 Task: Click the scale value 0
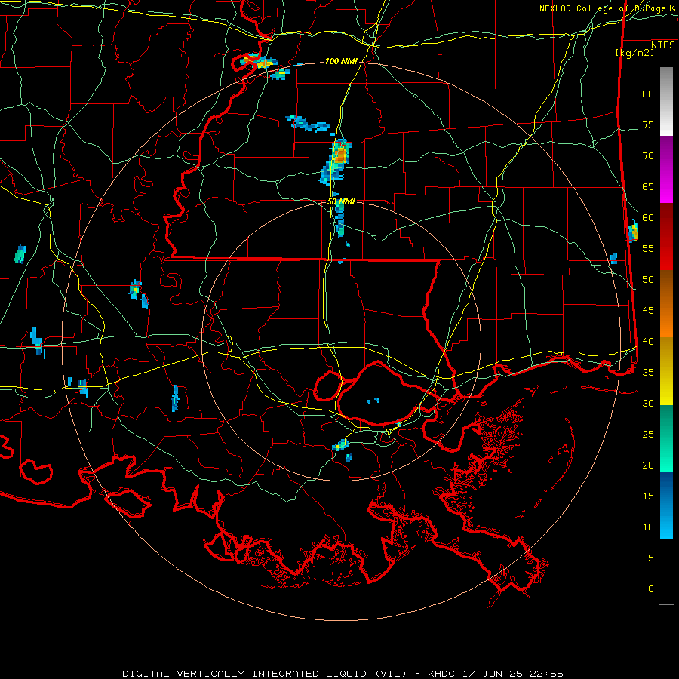tap(651, 589)
